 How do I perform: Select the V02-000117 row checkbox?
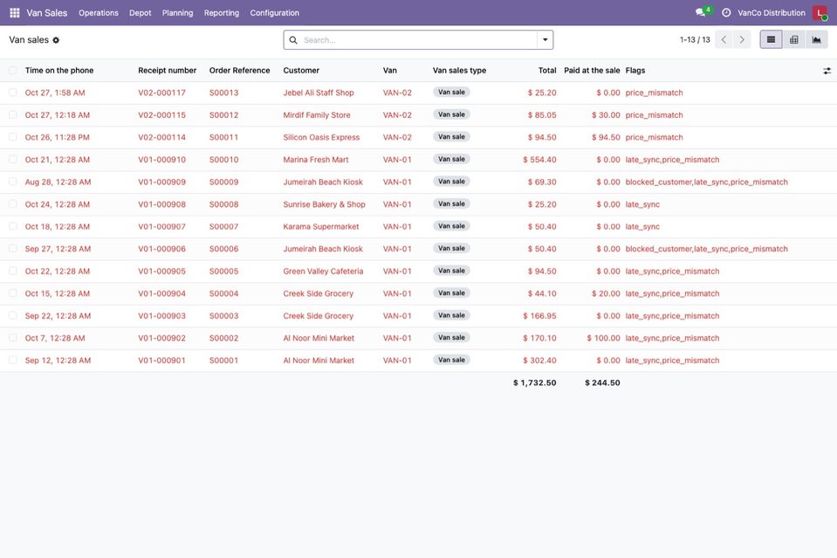tap(13, 93)
